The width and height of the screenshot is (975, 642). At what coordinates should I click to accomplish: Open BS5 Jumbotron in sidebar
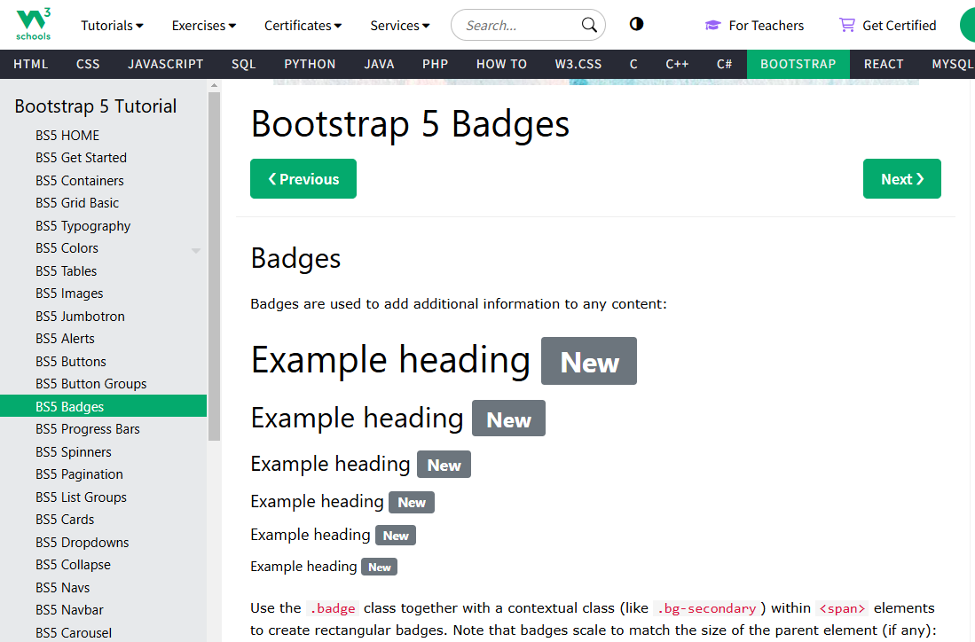coord(103,317)
